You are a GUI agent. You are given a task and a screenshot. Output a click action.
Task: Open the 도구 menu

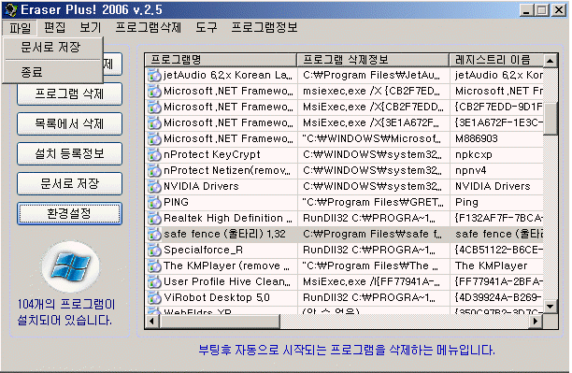(207, 28)
